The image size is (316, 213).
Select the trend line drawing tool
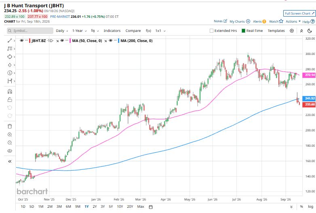click(10, 40)
